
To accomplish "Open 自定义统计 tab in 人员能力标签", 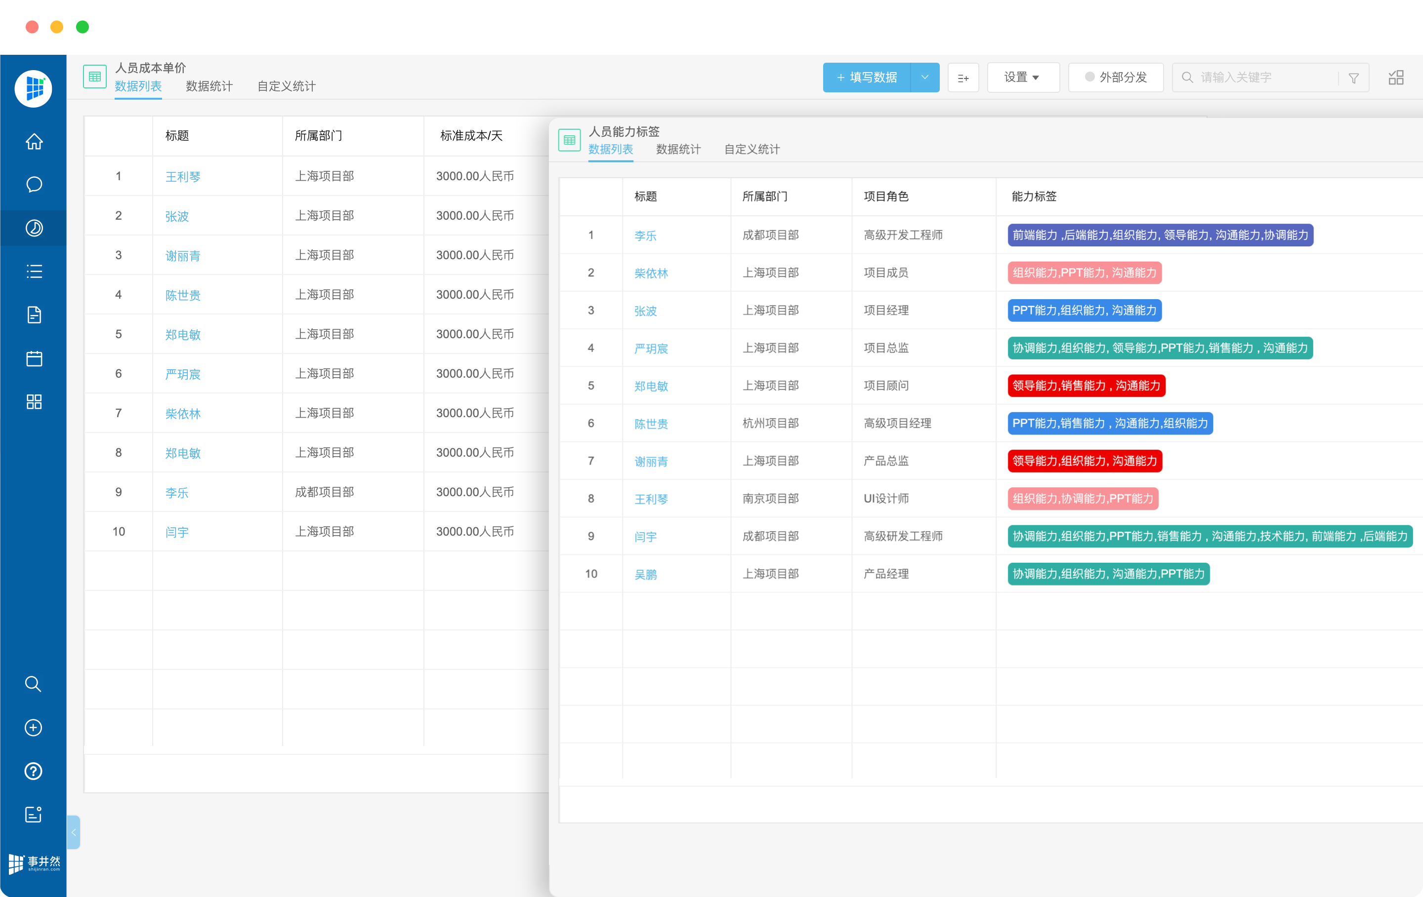I will [752, 150].
